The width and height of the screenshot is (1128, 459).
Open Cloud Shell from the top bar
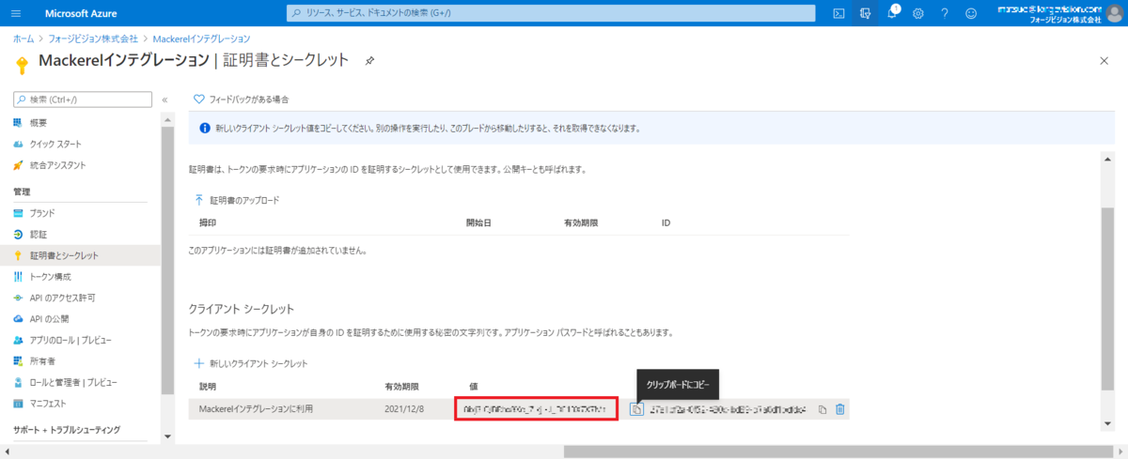click(x=838, y=13)
